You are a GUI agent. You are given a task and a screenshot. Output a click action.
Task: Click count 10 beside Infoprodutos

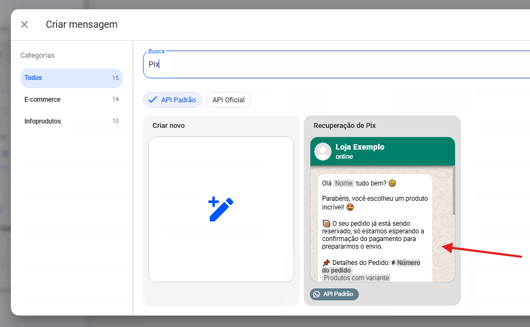point(115,121)
